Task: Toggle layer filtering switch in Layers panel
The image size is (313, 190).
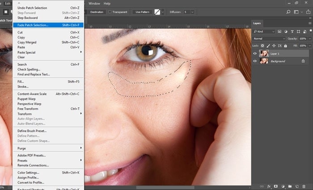Action: tap(311, 30)
